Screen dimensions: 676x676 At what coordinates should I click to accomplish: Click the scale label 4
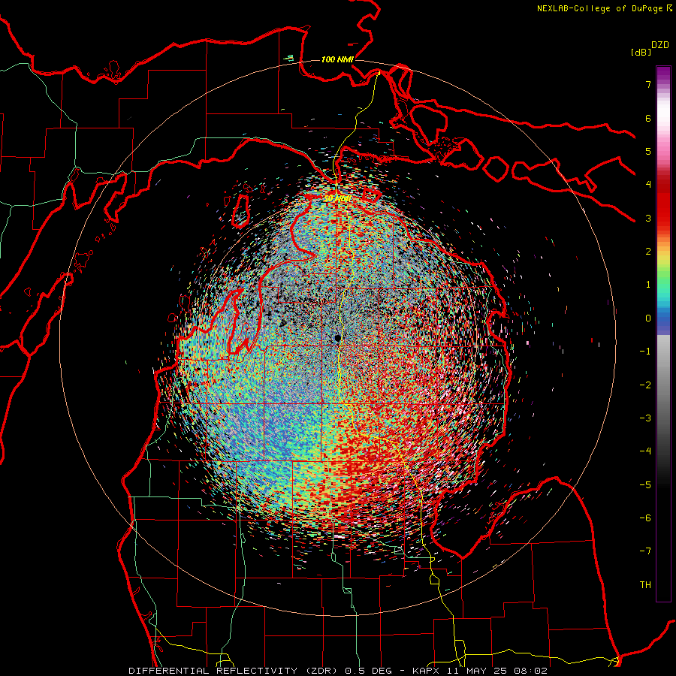point(648,185)
